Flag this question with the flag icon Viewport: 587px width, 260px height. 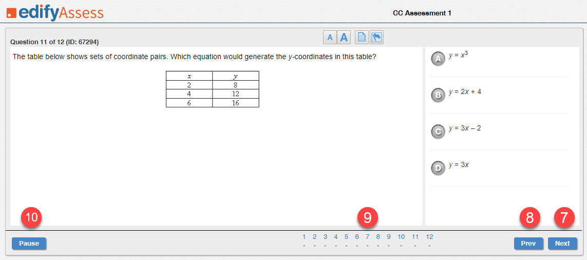(x=376, y=38)
